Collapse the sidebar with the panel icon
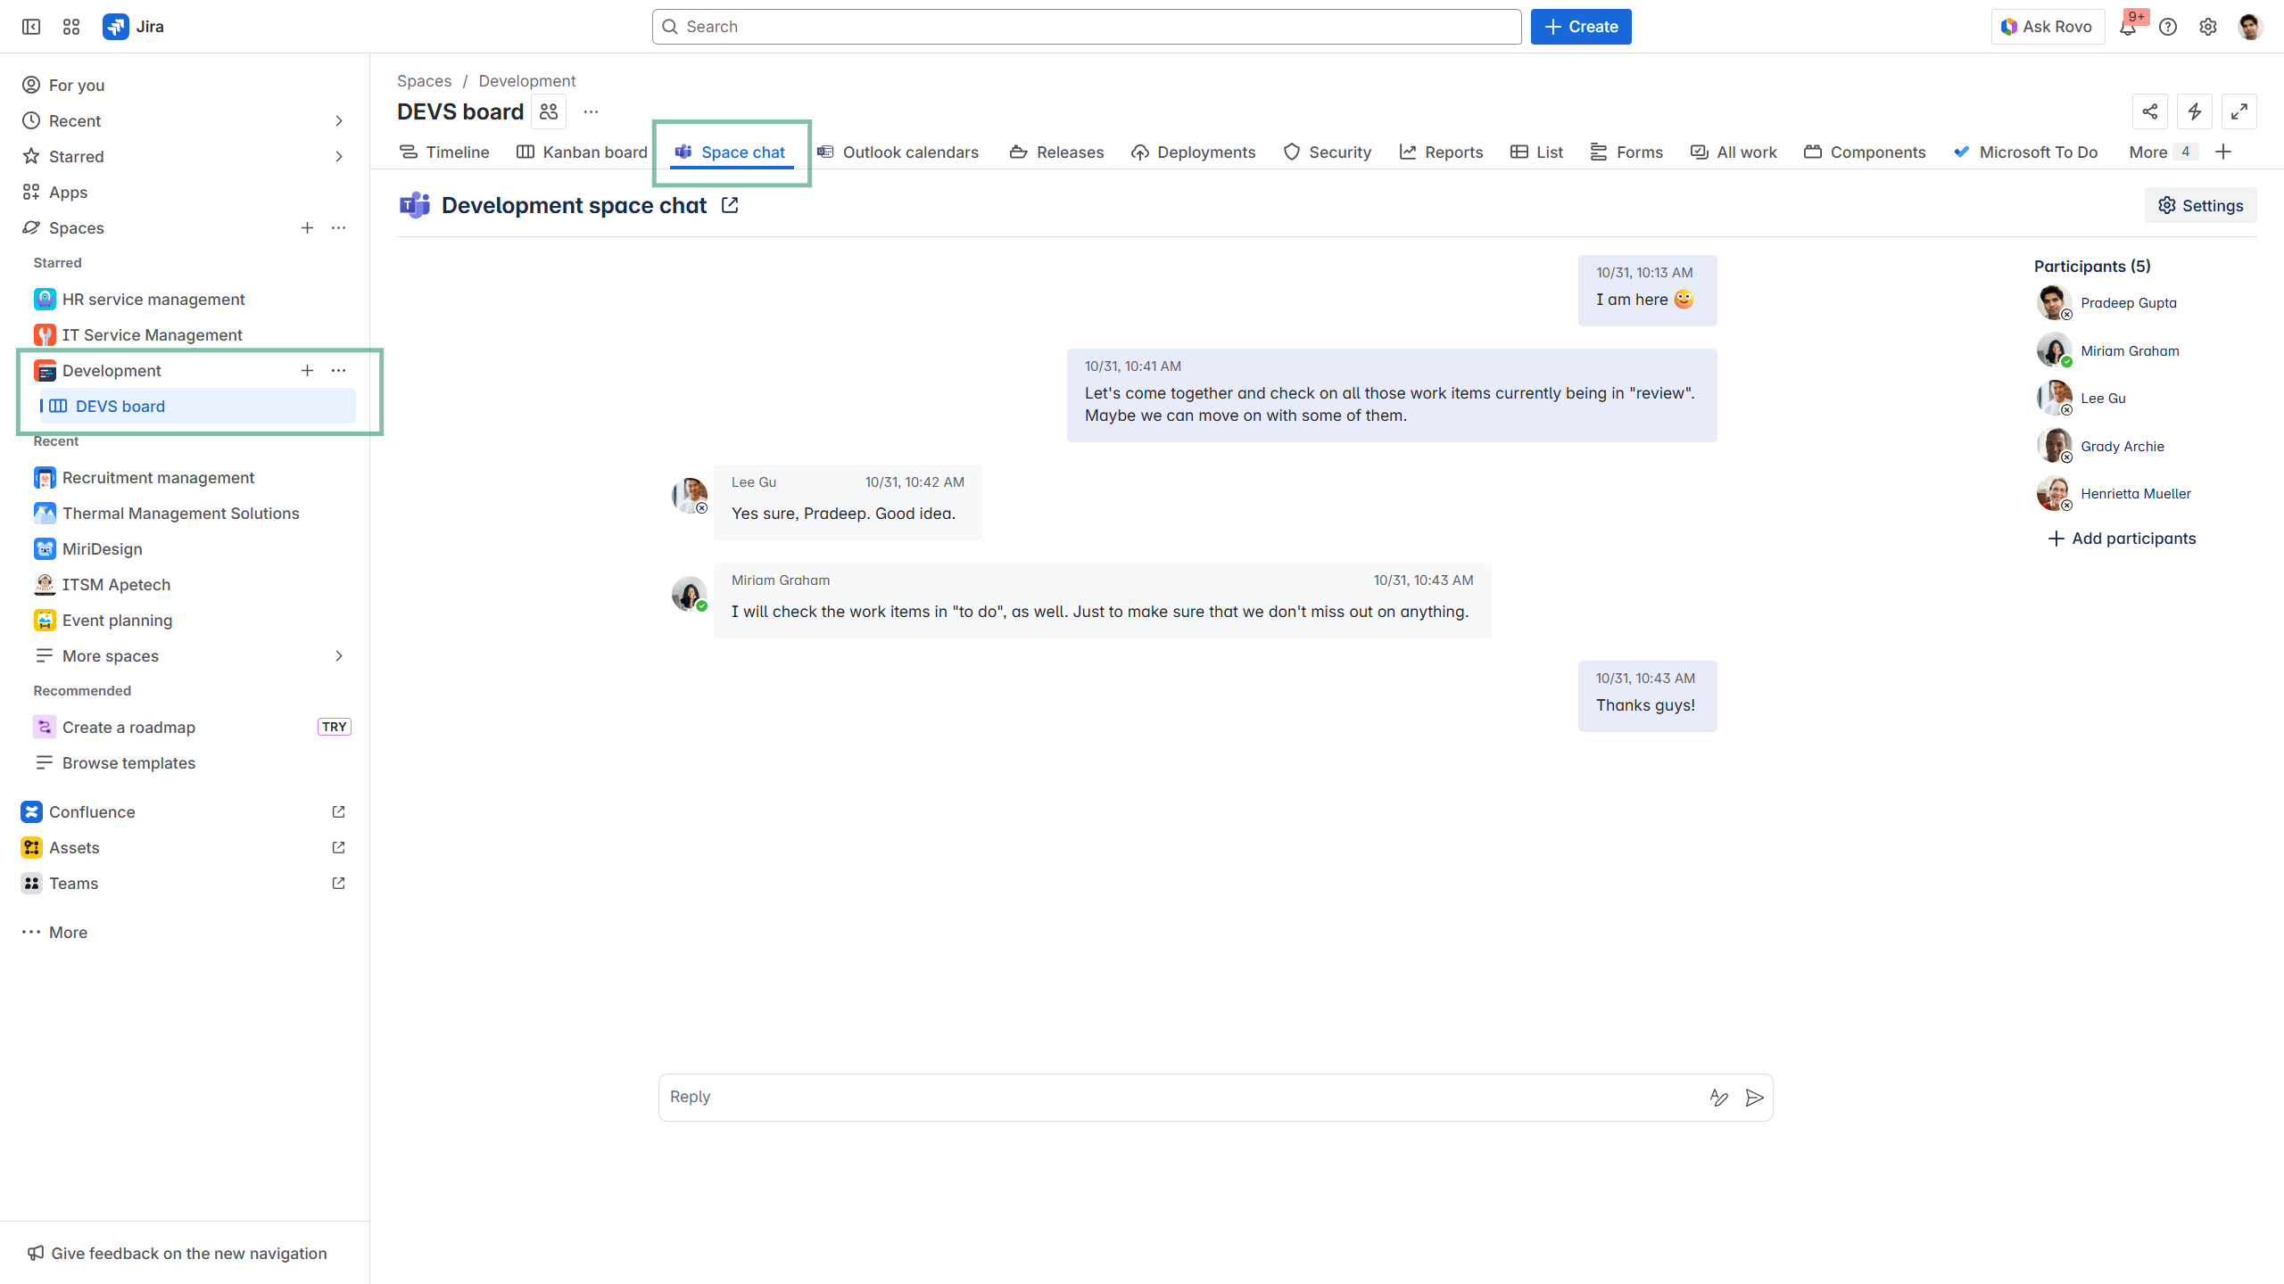 click(x=31, y=27)
